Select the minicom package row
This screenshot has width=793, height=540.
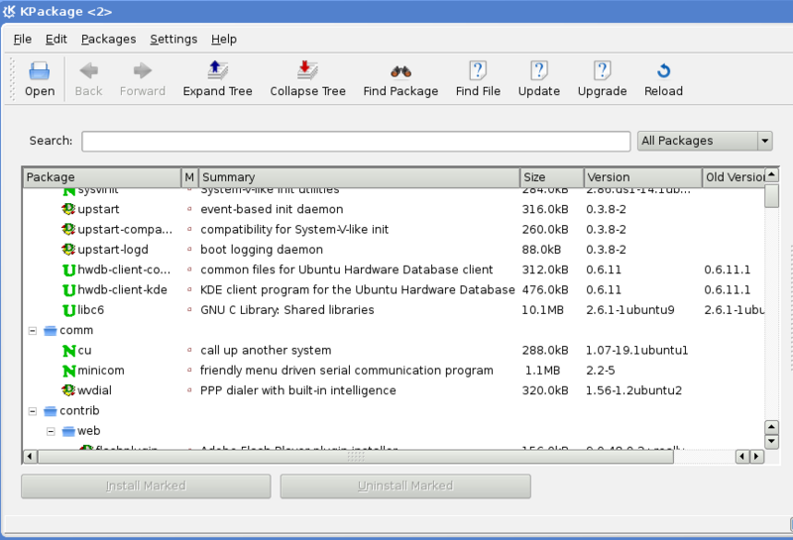[x=395, y=371]
